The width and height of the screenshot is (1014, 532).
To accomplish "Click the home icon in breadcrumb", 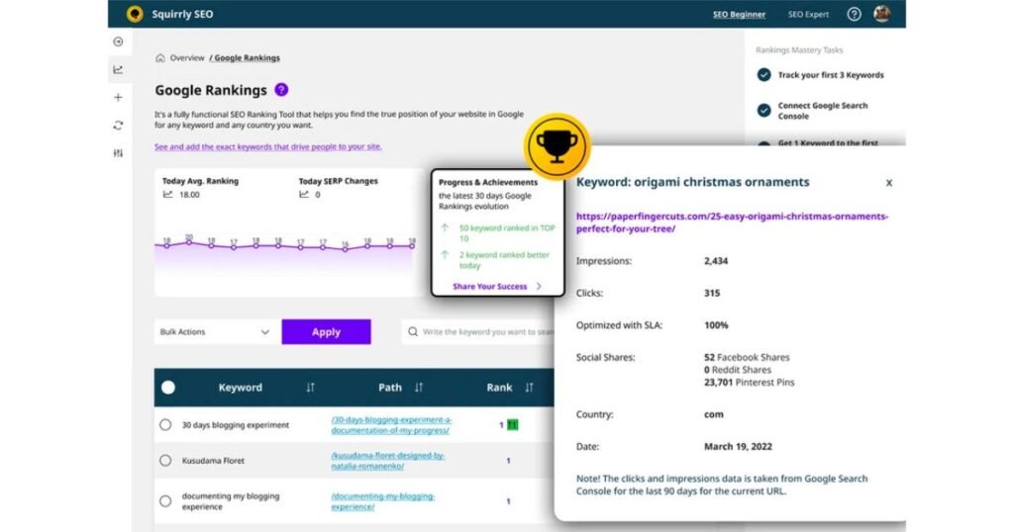I will point(159,58).
